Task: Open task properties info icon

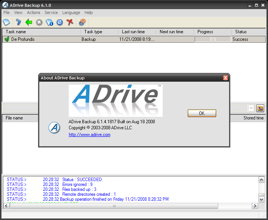Action: [x=49, y=22]
